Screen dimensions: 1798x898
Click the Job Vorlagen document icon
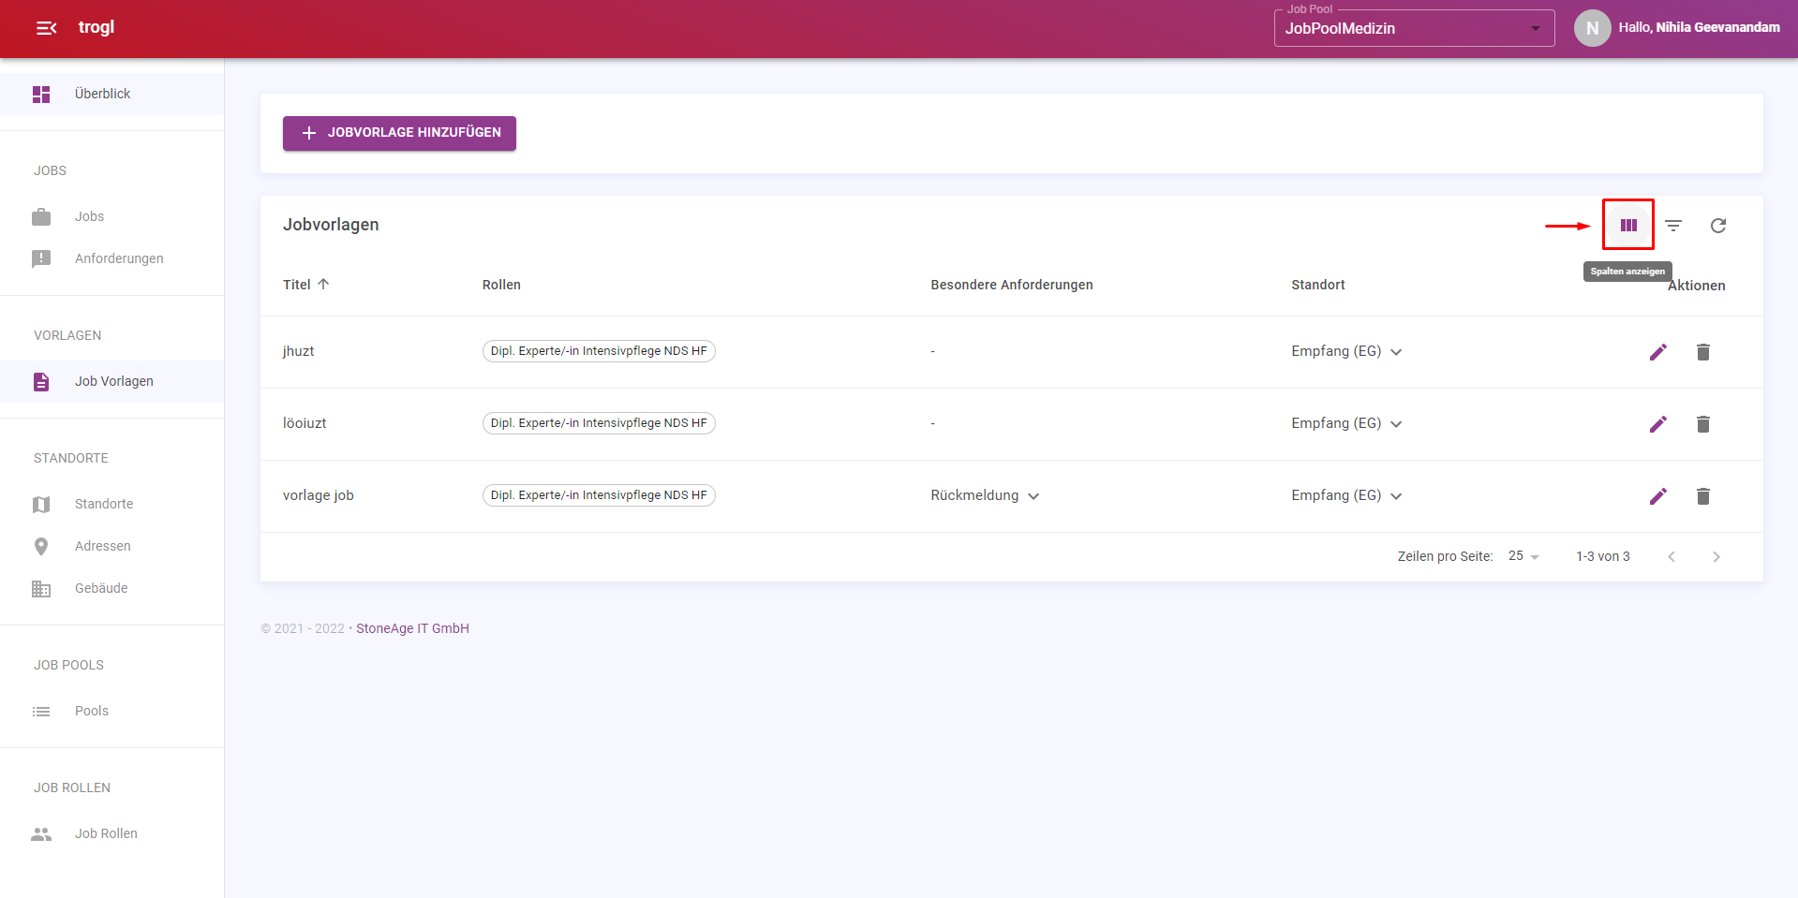[41, 382]
